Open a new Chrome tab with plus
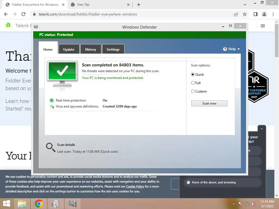Image resolution: width=279 pixels, height=209 pixels. click(x=139, y=5)
